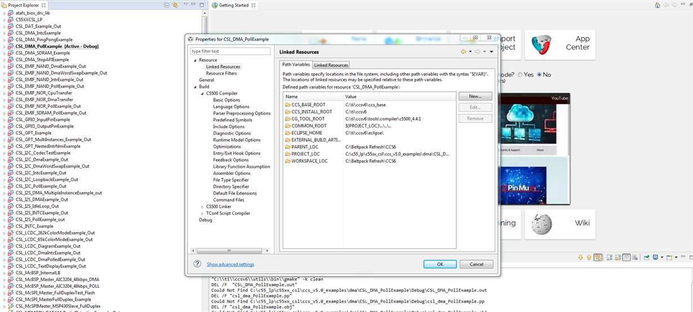This screenshot has height=312, width=693.
Task: Select the PROJECT_LOC path variable row
Action: coord(369,154)
